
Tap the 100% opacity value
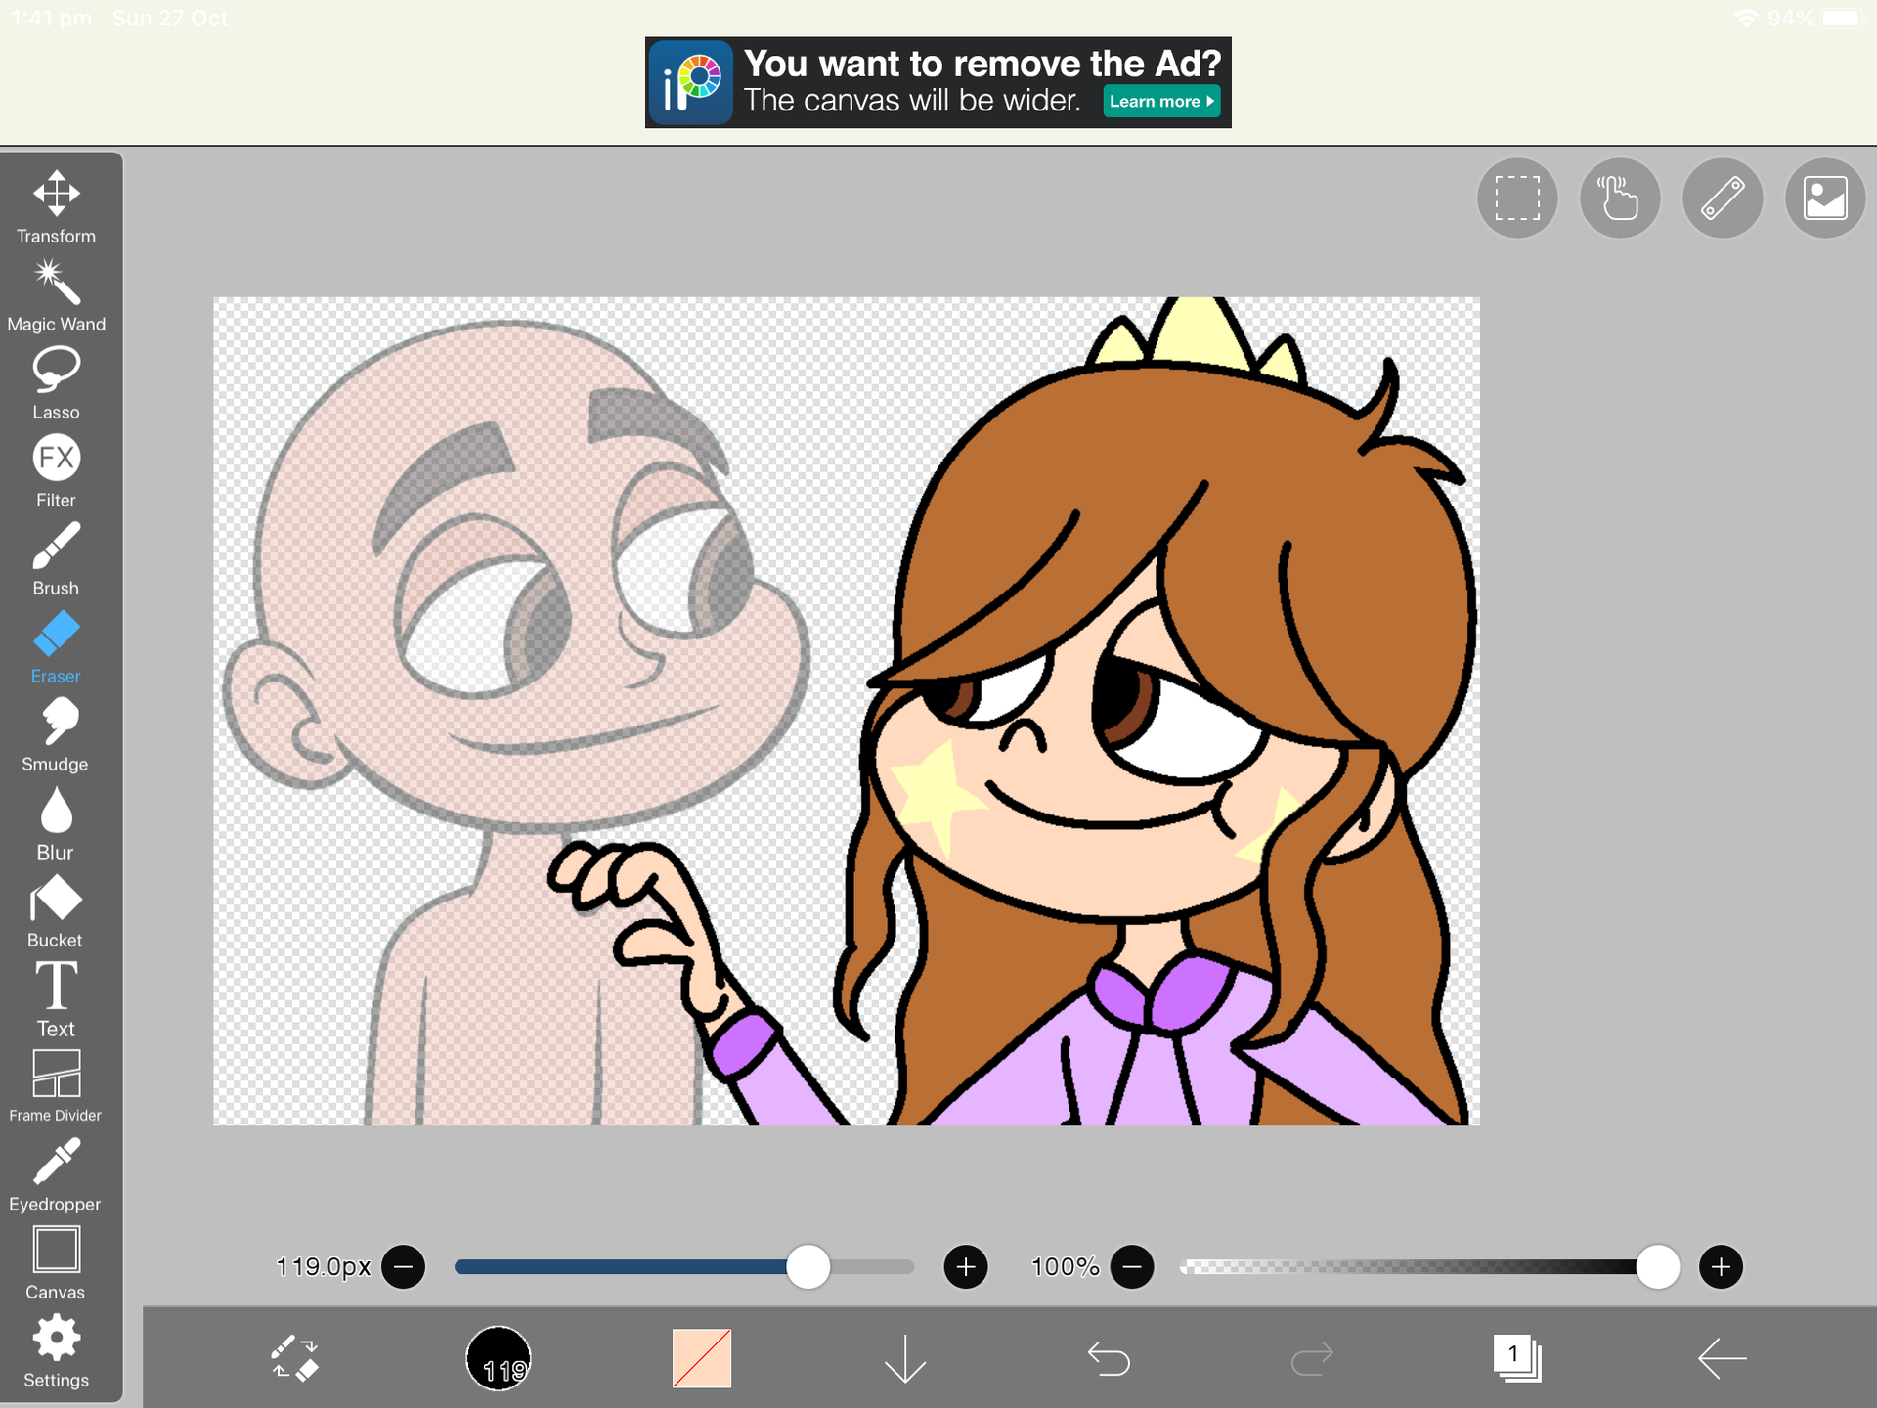pyautogui.click(x=1066, y=1267)
